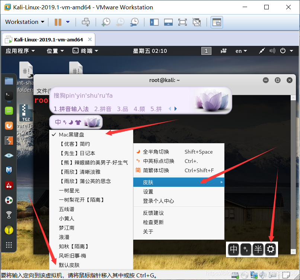Toggle 中 Chinese mode on purple bar
This screenshot has height=280, width=300.
[x=58, y=122]
